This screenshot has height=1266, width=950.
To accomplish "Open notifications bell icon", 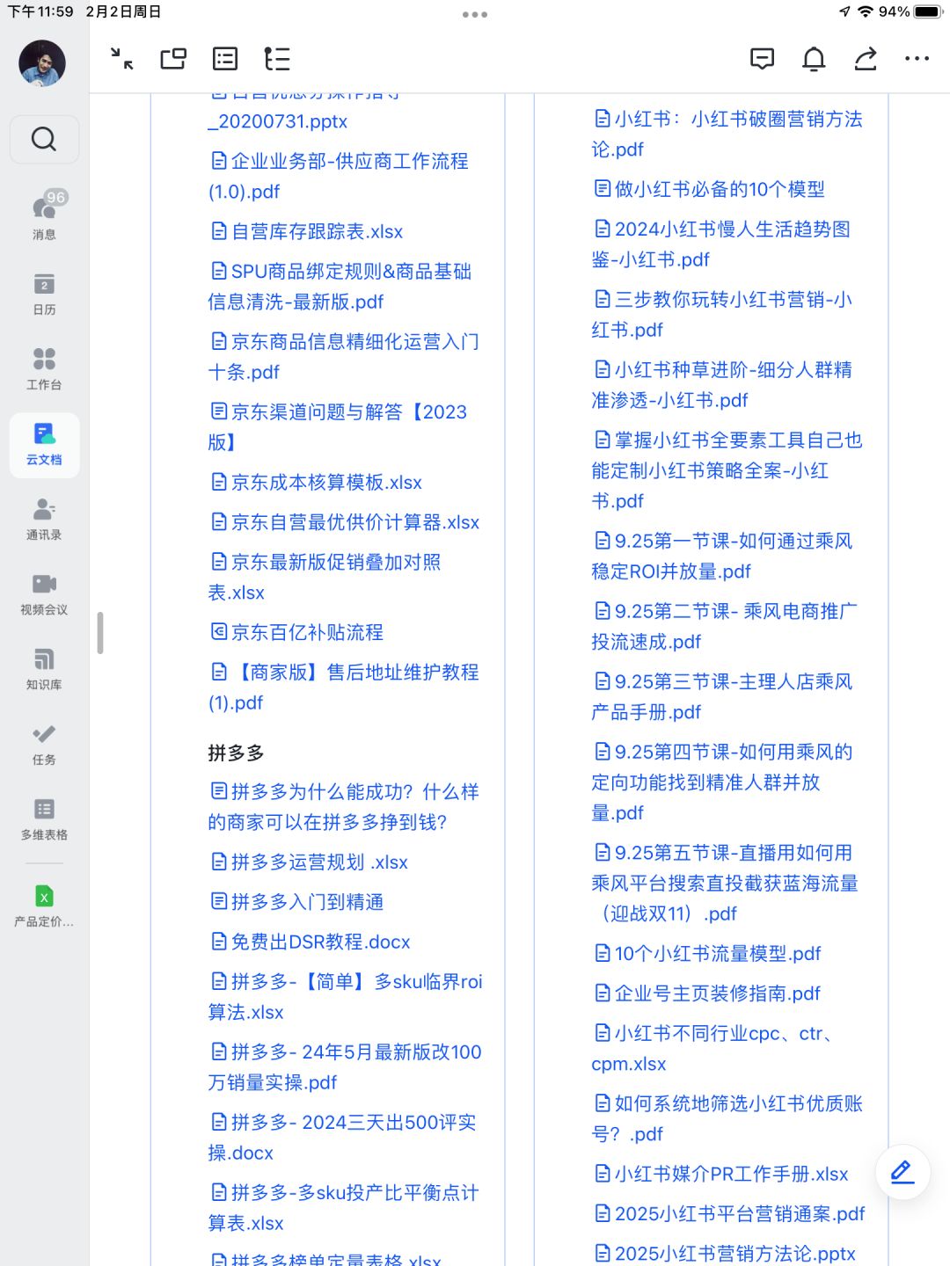I will click(x=814, y=59).
